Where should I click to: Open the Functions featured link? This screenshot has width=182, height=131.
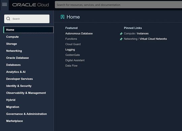[x=71, y=39]
